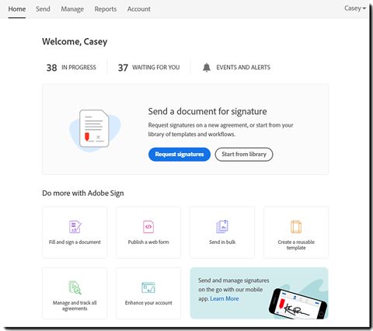Select the Manage and track all agreements label
Viewport: 373px width, 331px height.
click(75, 305)
